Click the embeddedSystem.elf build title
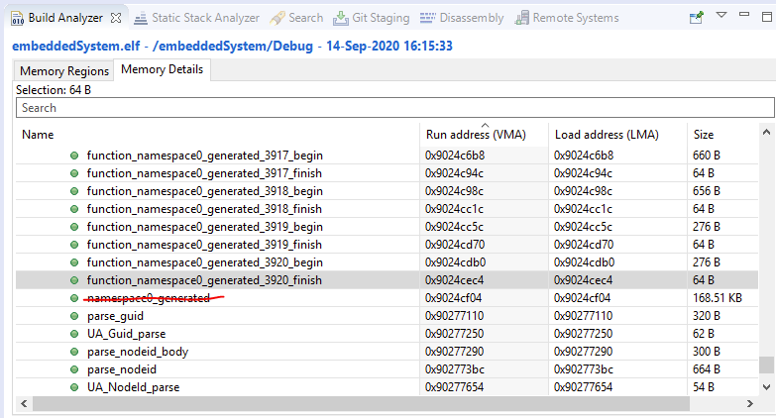Screen dimensions: 776x418 pyautogui.click(x=232, y=46)
